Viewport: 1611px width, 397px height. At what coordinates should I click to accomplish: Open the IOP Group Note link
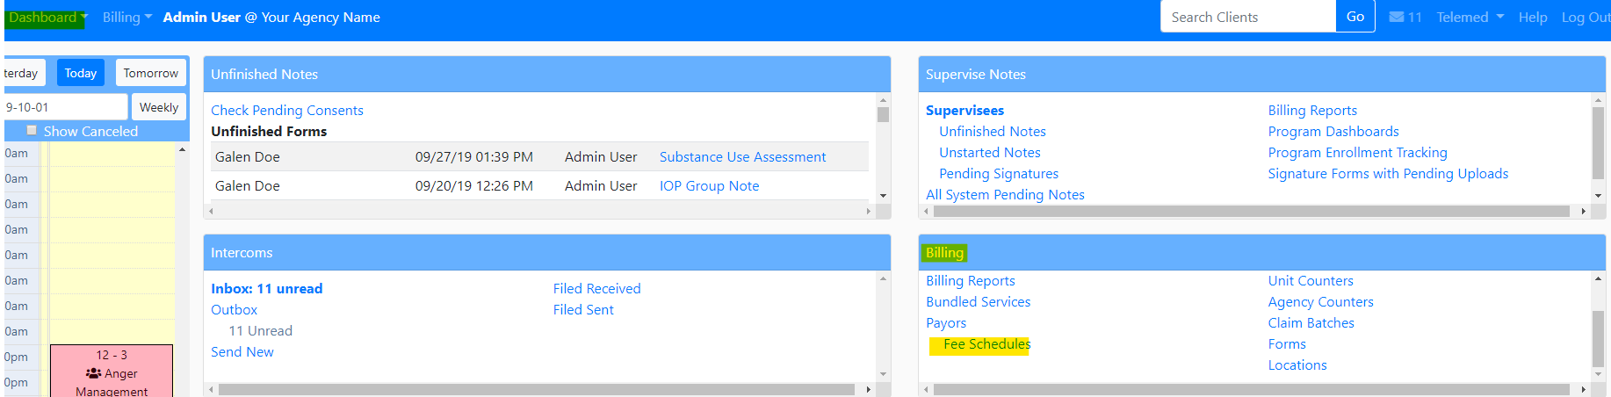pyautogui.click(x=709, y=186)
